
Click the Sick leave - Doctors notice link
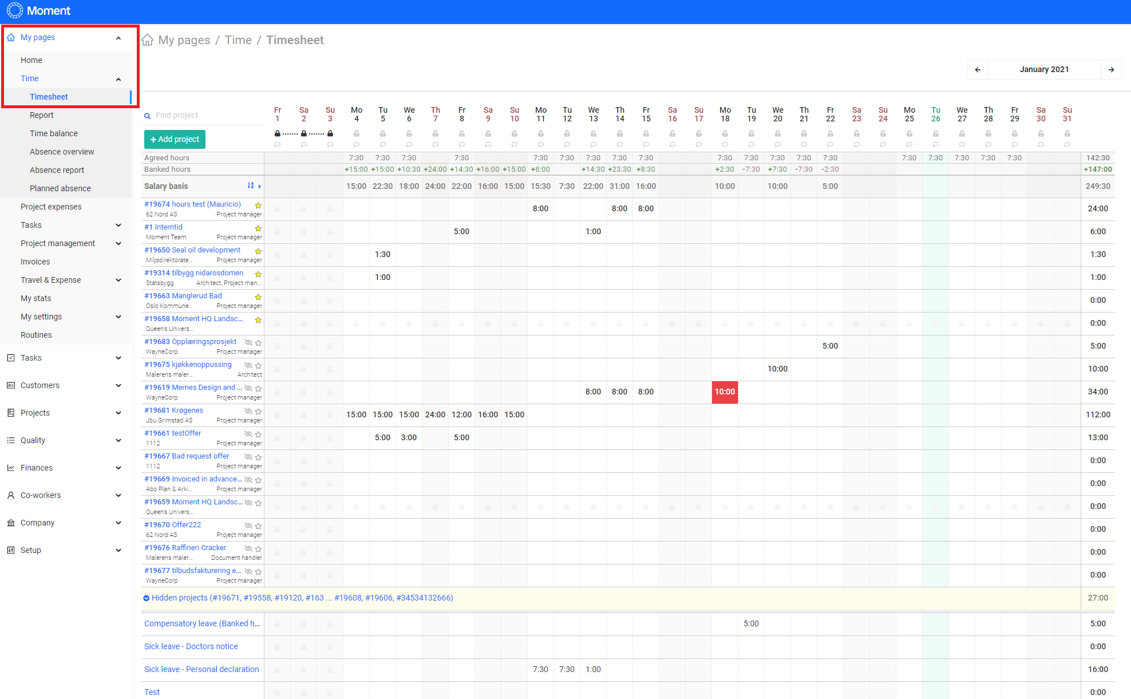191,646
